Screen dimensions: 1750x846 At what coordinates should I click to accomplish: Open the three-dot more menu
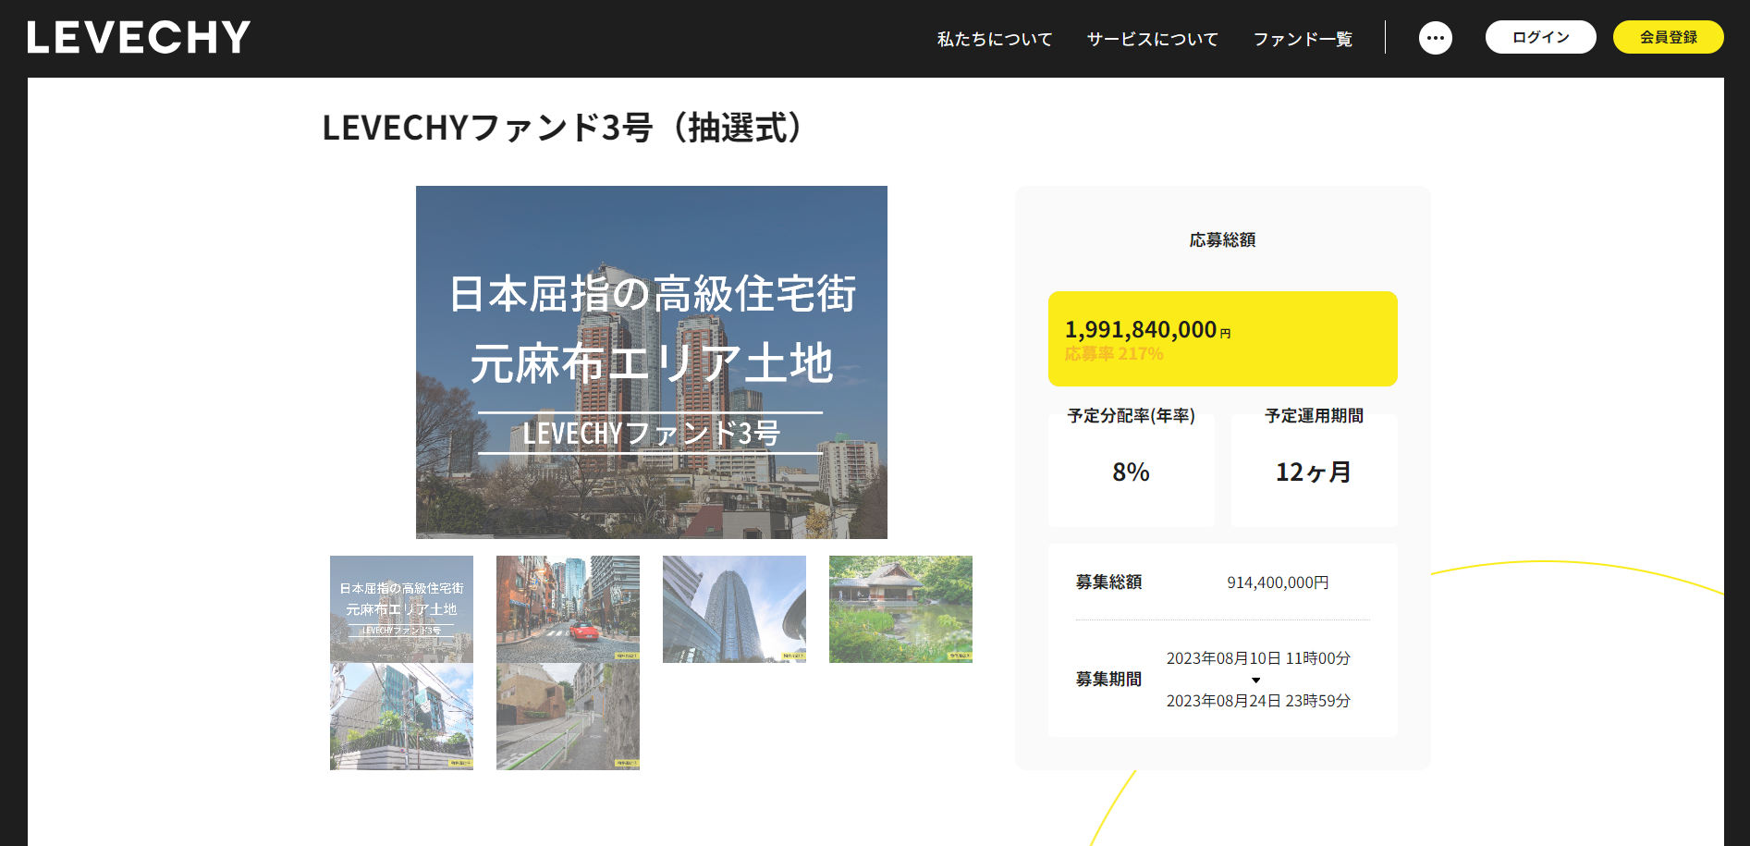pyautogui.click(x=1435, y=38)
